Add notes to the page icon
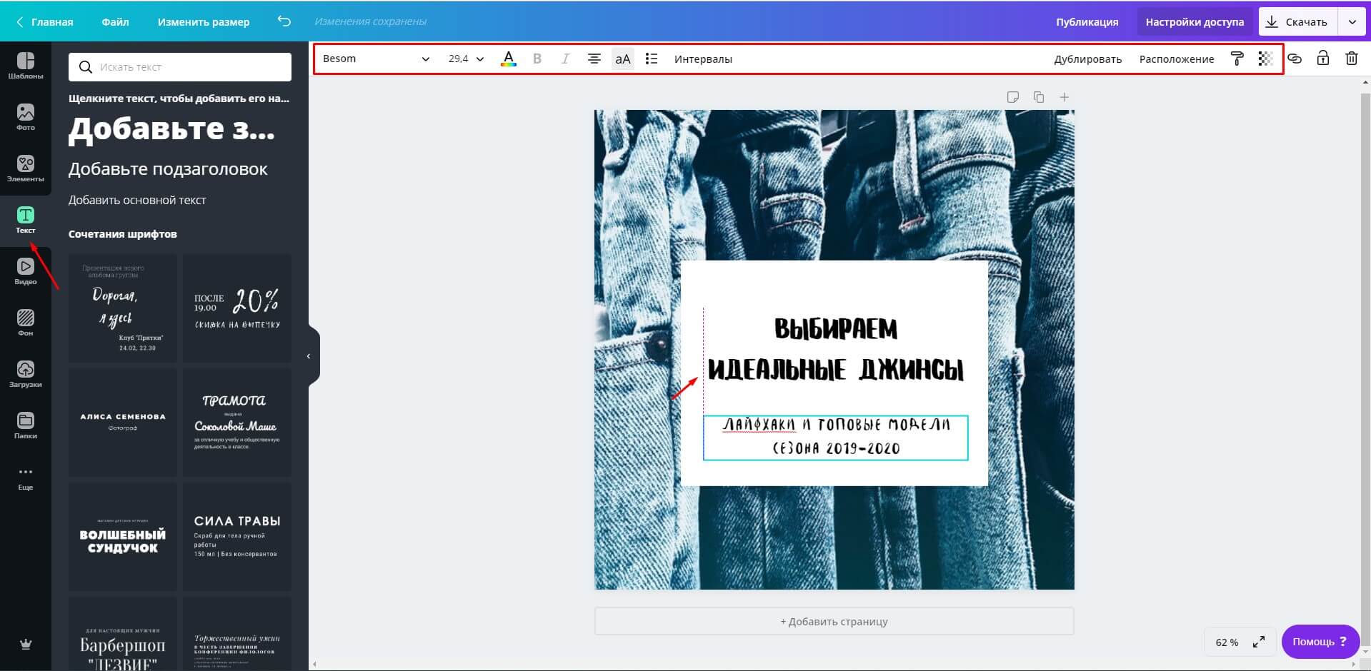The height and width of the screenshot is (671, 1371). tap(1012, 97)
